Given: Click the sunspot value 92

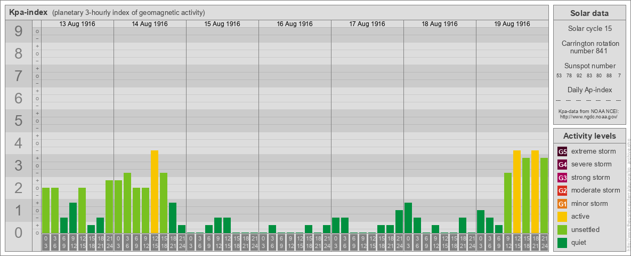Looking at the screenshot, I should [x=579, y=76].
